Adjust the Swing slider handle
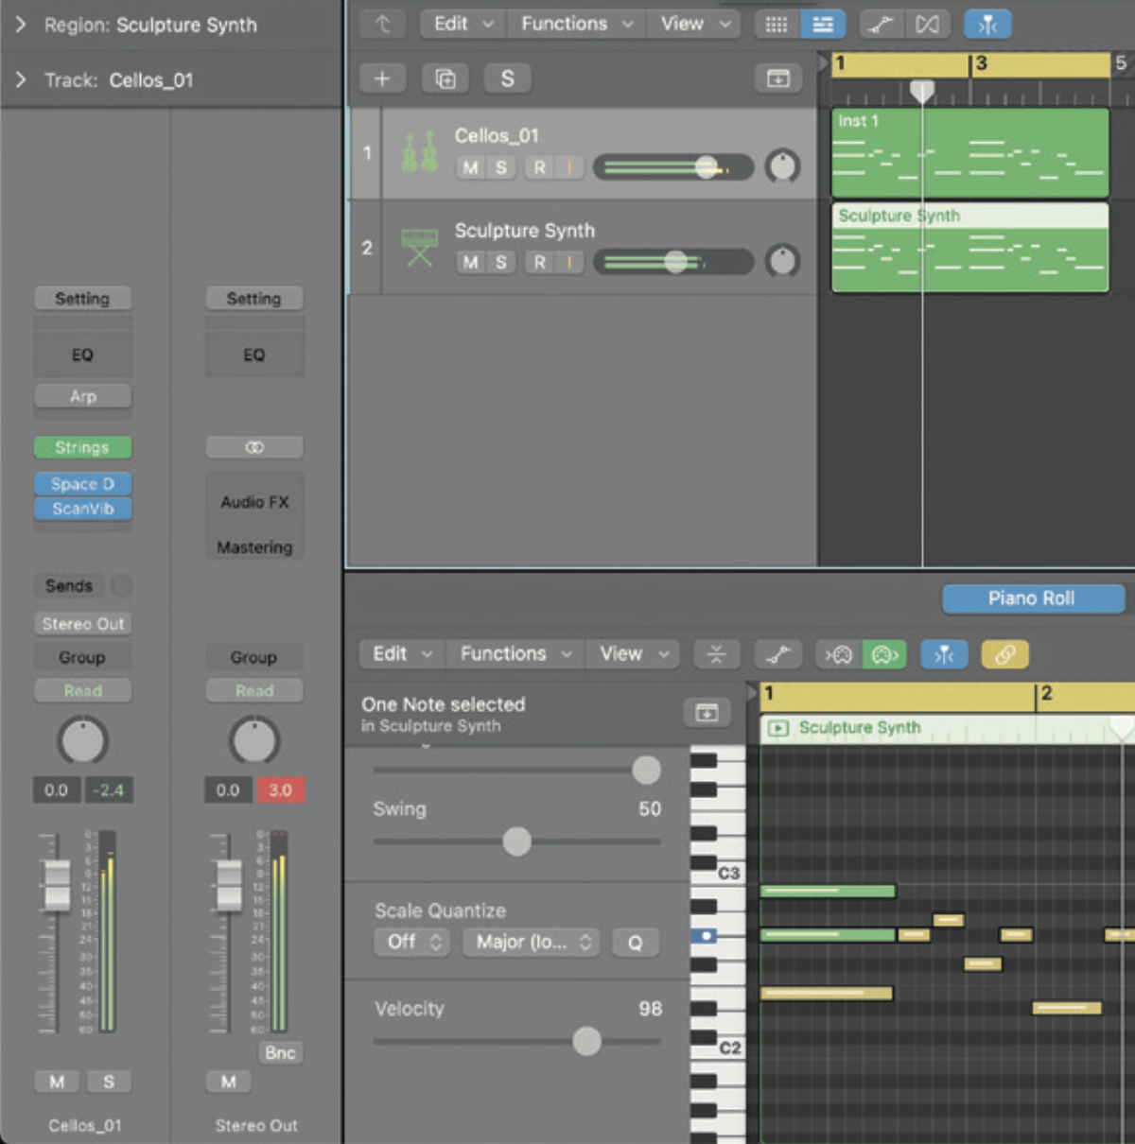This screenshot has width=1135, height=1144. point(516,841)
